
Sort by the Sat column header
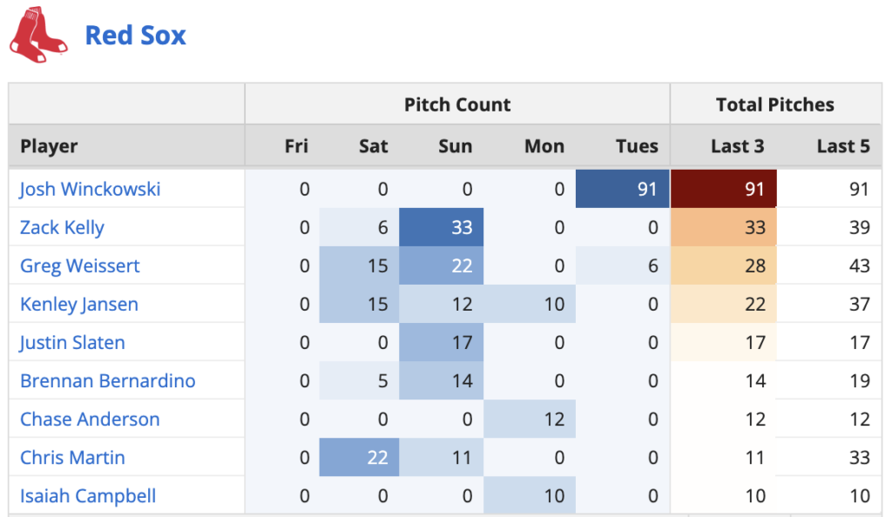pos(373,145)
